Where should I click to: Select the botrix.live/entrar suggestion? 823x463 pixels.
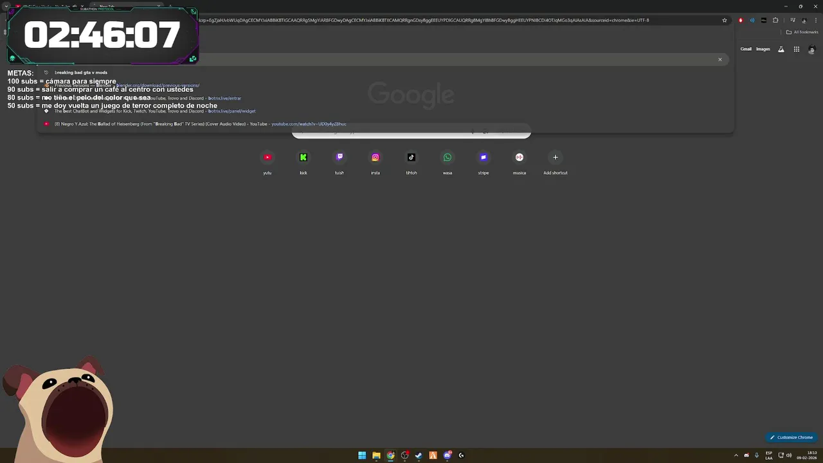[384, 98]
